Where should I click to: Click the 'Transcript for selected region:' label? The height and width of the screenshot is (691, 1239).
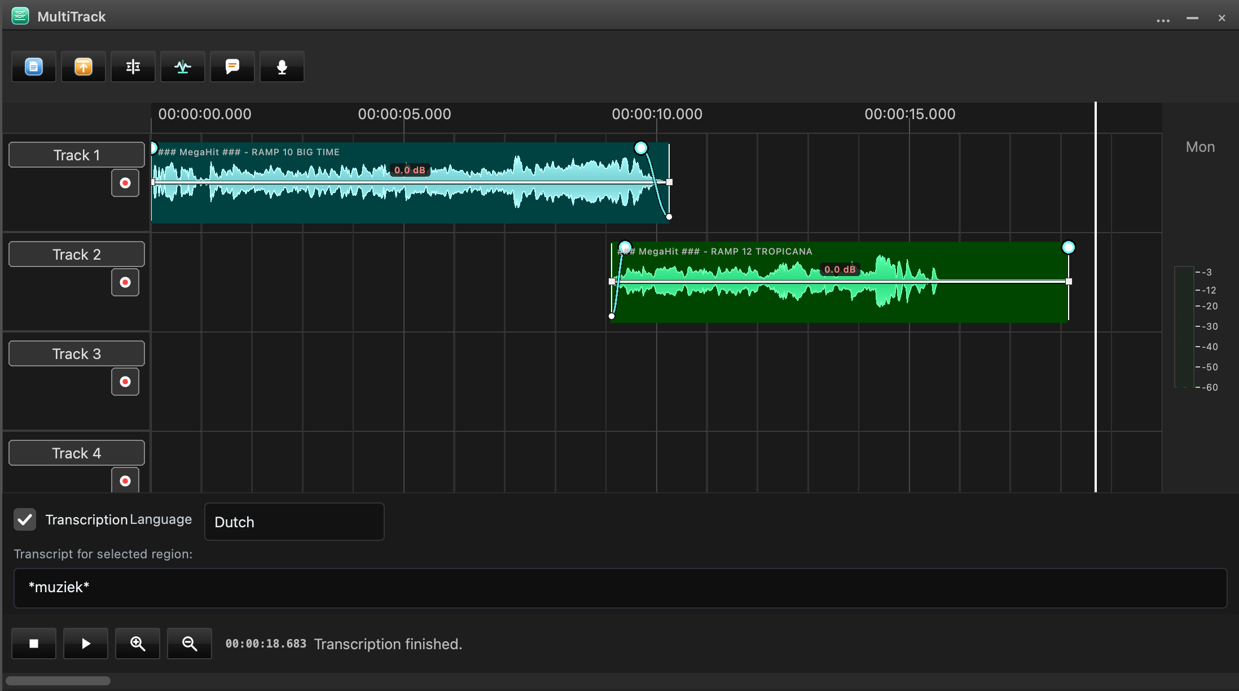point(103,554)
